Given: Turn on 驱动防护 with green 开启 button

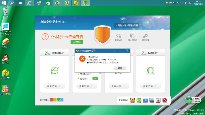Looking at the screenshot, I should [x=95, y=78].
